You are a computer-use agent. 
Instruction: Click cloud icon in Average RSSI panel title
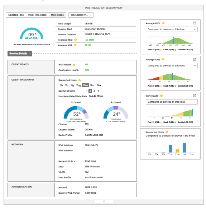pos(163,23)
